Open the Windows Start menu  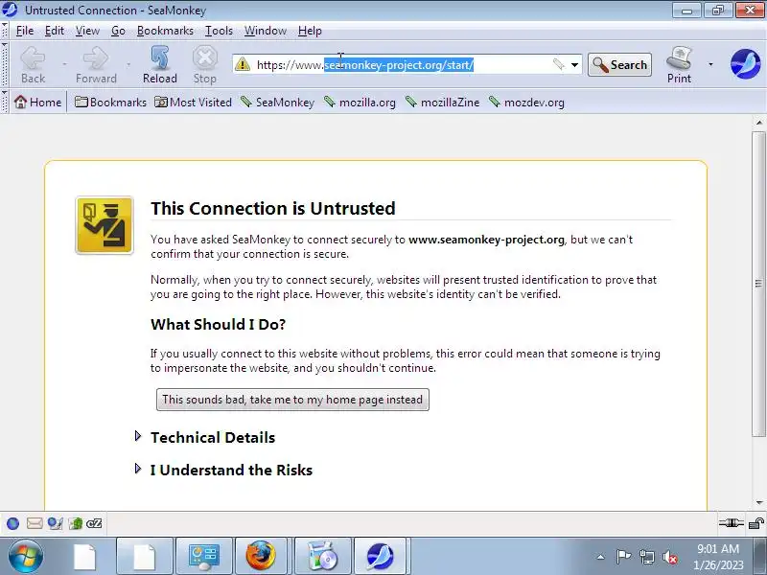25,556
